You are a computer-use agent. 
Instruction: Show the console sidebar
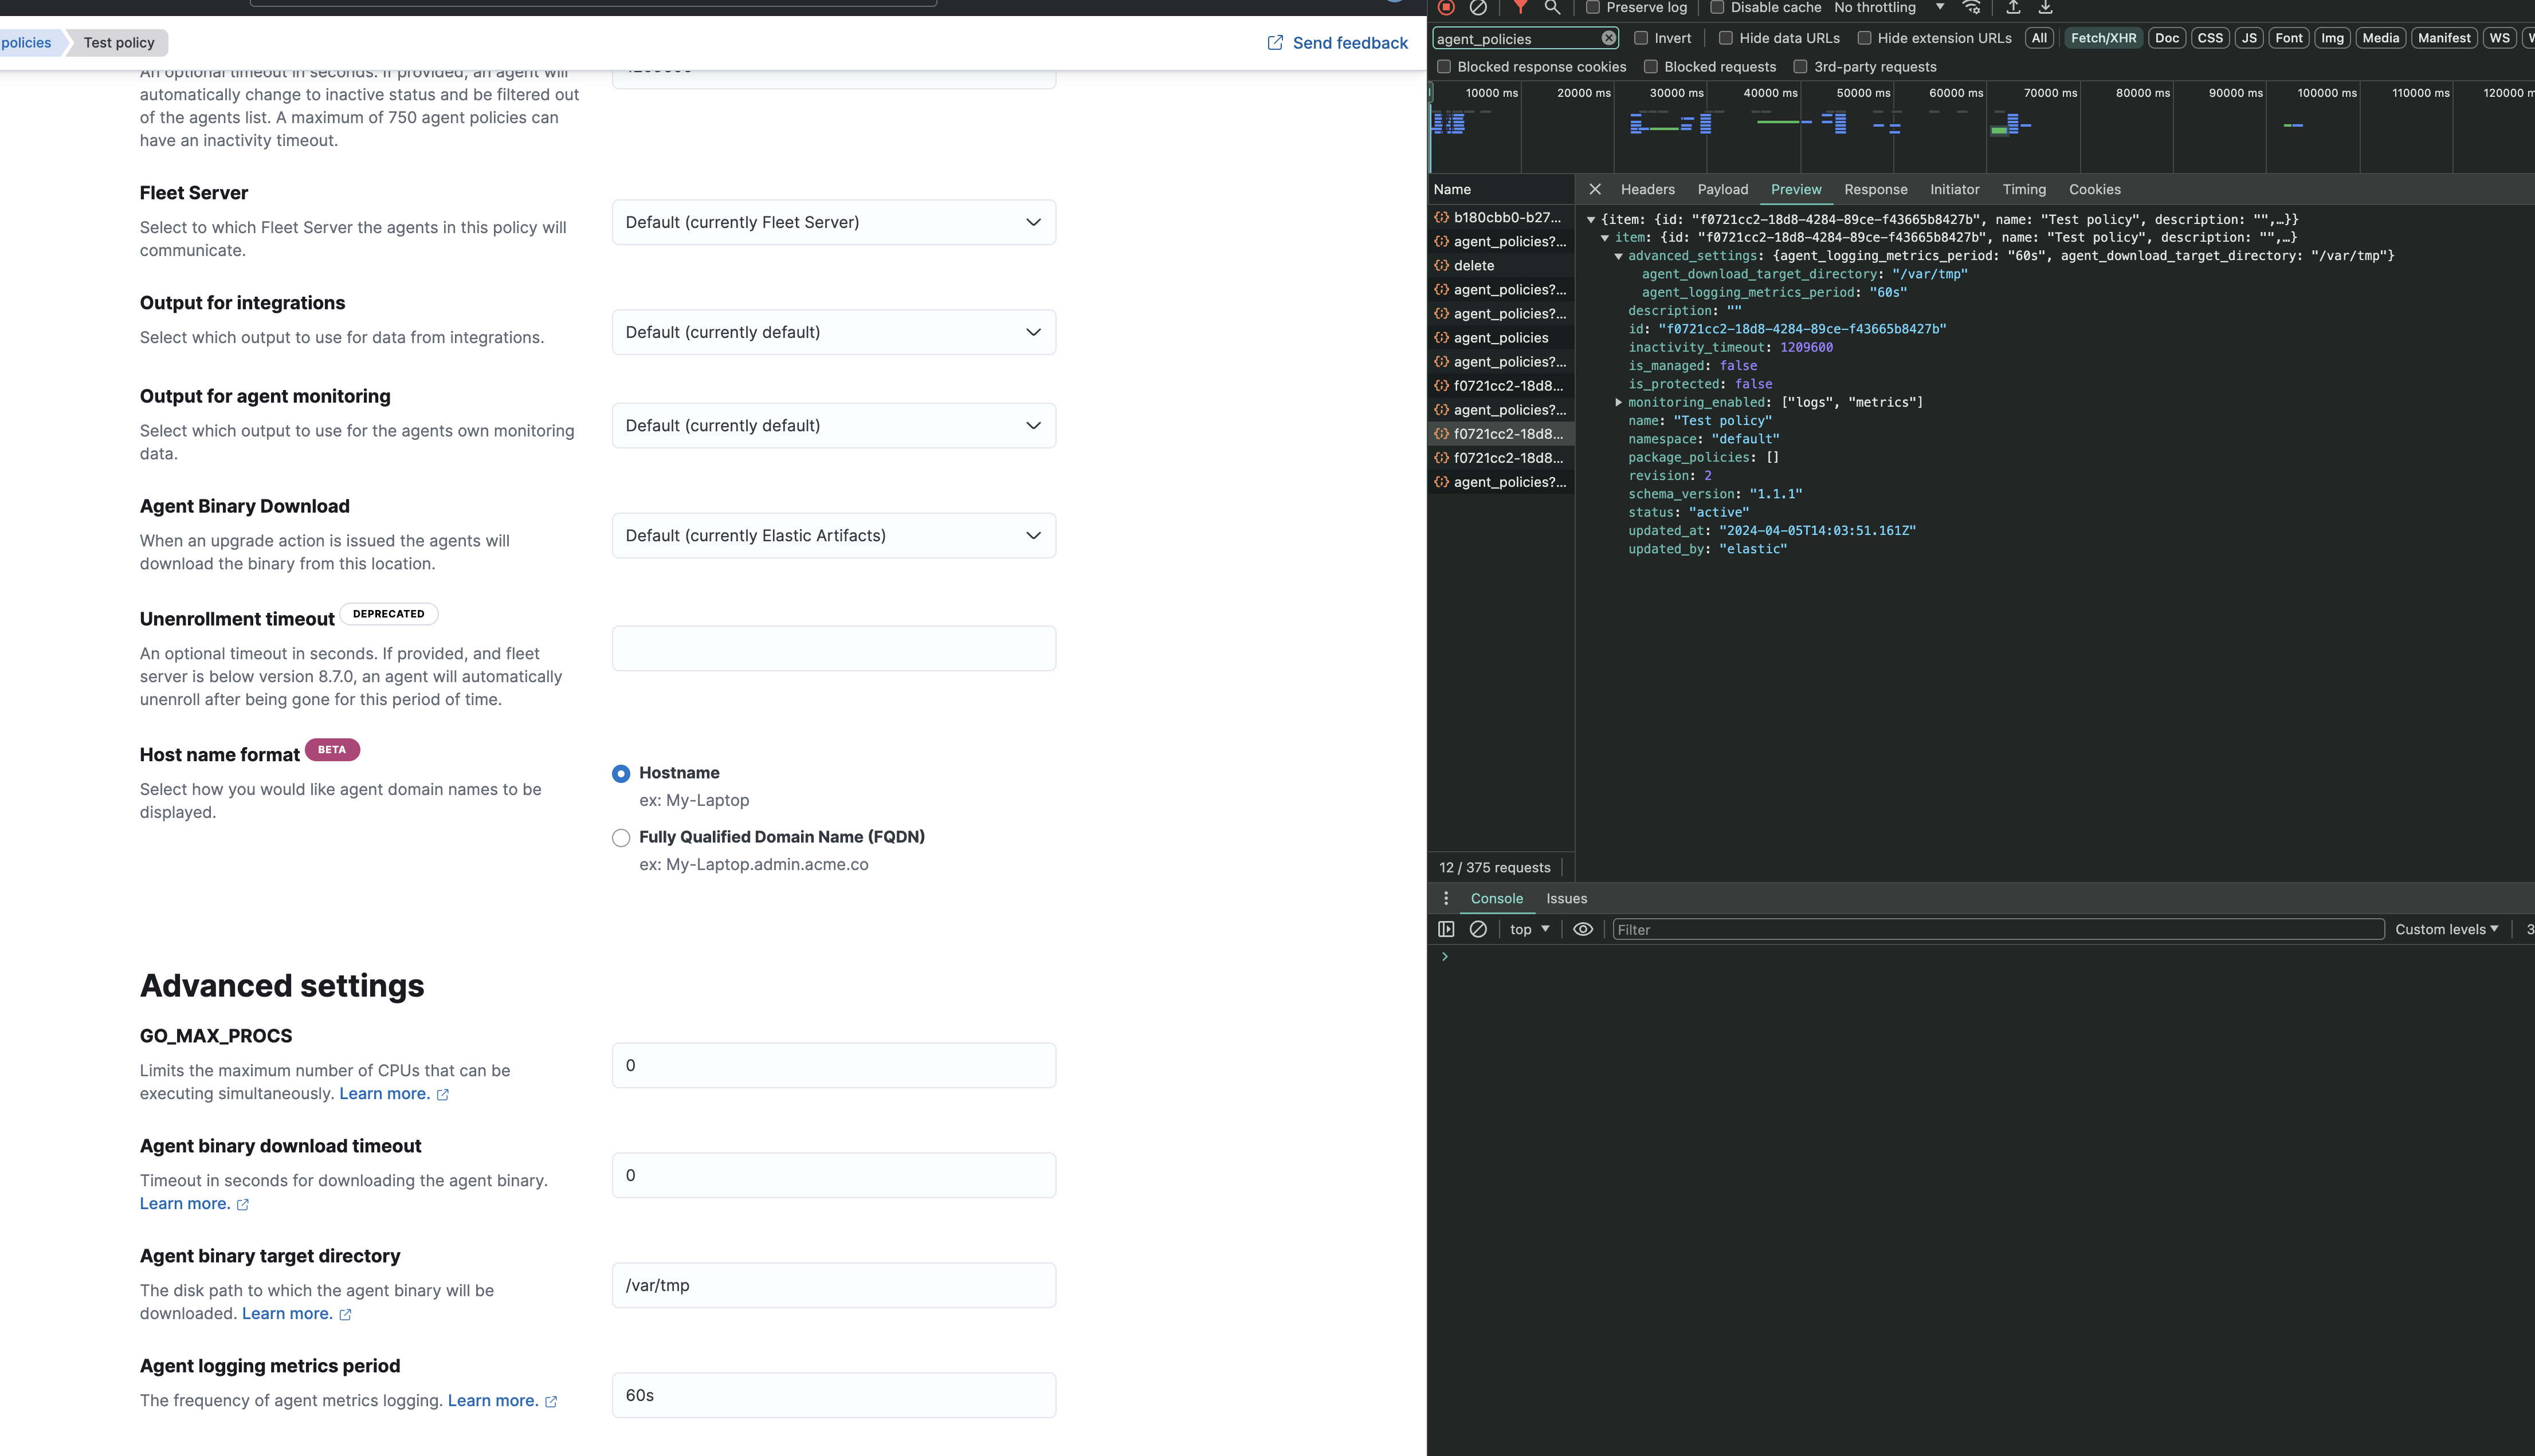(1446, 929)
